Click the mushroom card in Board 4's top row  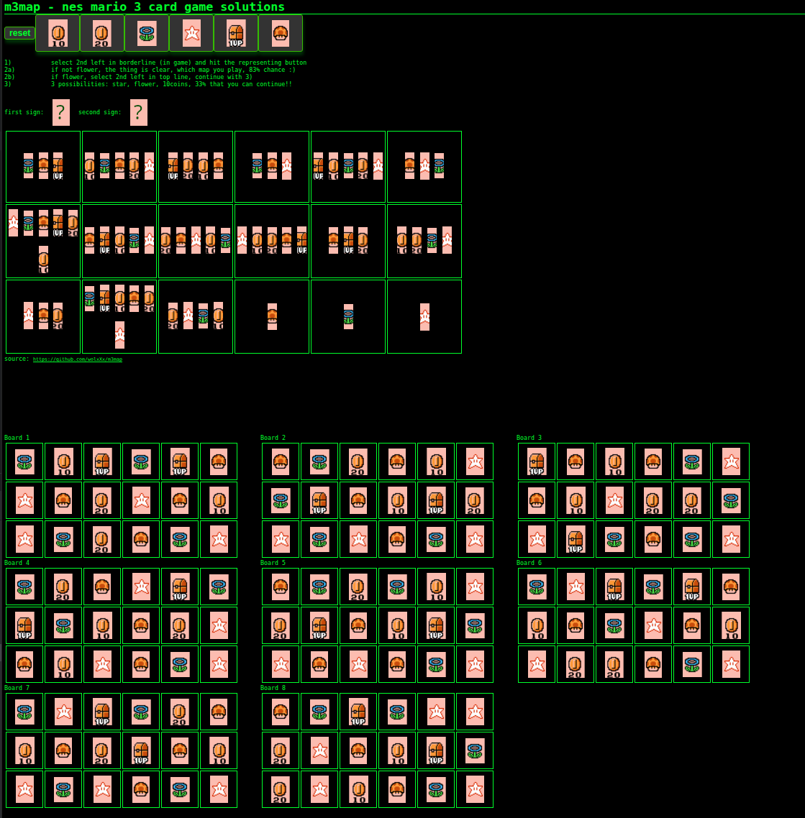point(102,587)
